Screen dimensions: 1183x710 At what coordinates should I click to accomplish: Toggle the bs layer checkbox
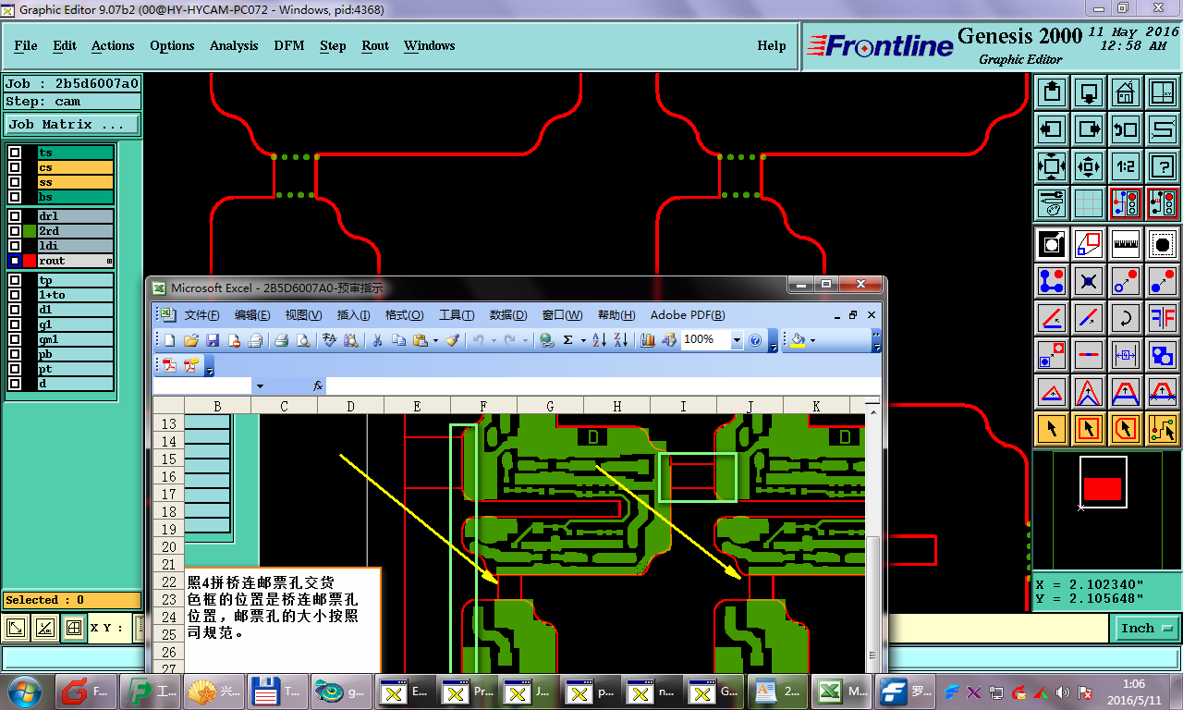click(15, 197)
